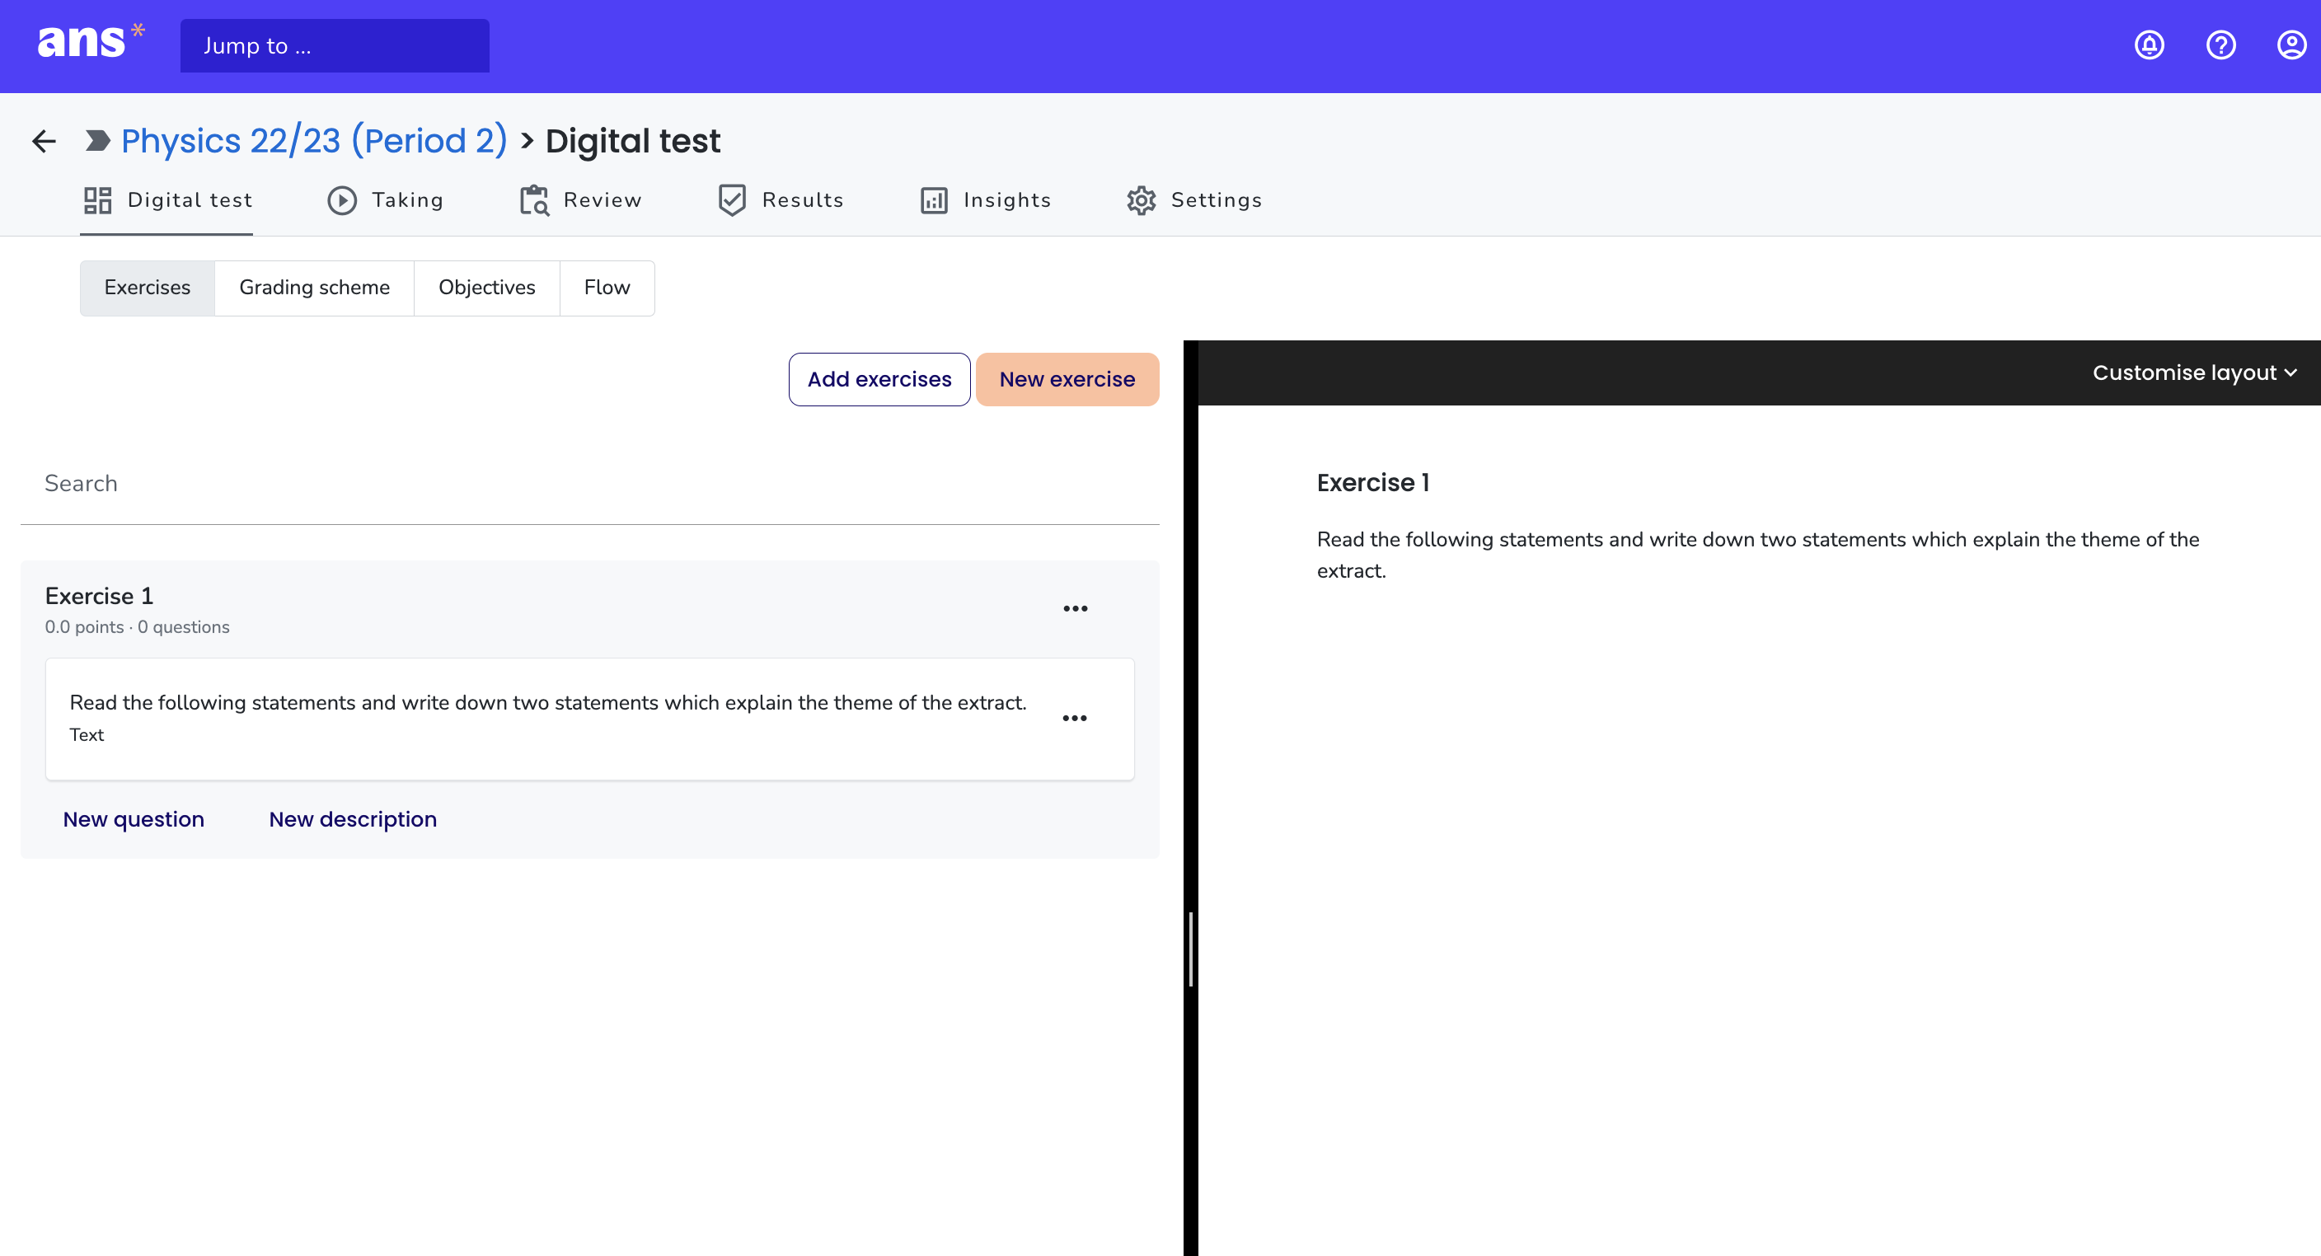
Task: Click the 'Digital test' breadcrumb title
Action: (x=632, y=141)
